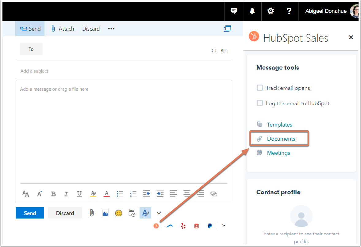Open the PayPal add-in
361x247 pixels.
pyautogui.click(x=210, y=226)
